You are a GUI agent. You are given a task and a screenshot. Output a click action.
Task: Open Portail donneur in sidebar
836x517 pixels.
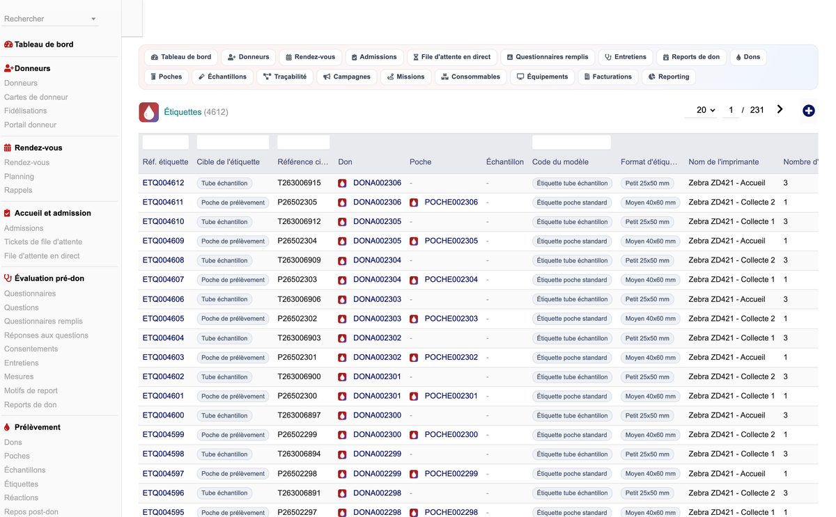pos(31,125)
